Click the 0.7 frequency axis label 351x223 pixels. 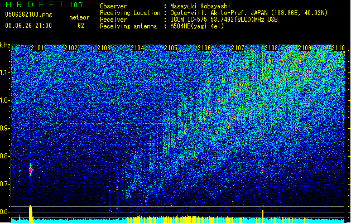(5, 184)
